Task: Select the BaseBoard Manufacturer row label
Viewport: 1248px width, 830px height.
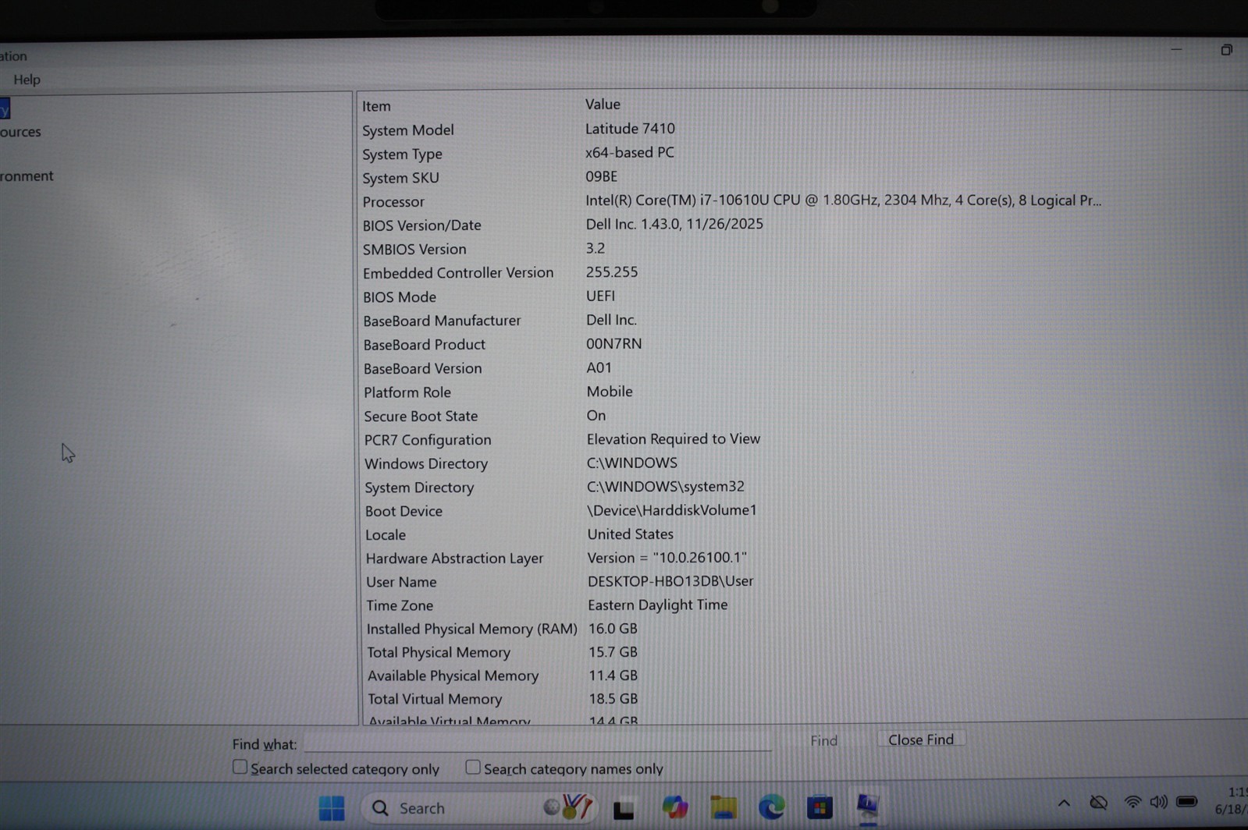Action: point(442,321)
